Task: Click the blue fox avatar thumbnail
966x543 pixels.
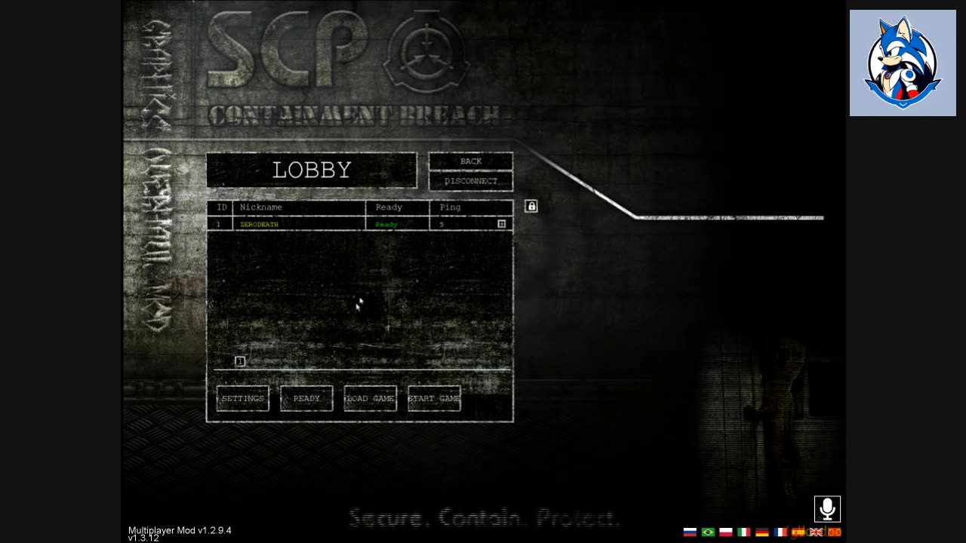Action: tap(903, 63)
